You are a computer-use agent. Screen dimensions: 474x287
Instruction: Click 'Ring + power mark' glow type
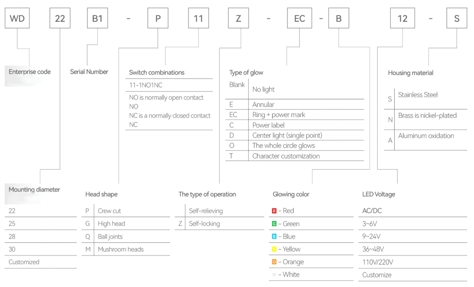click(x=279, y=115)
